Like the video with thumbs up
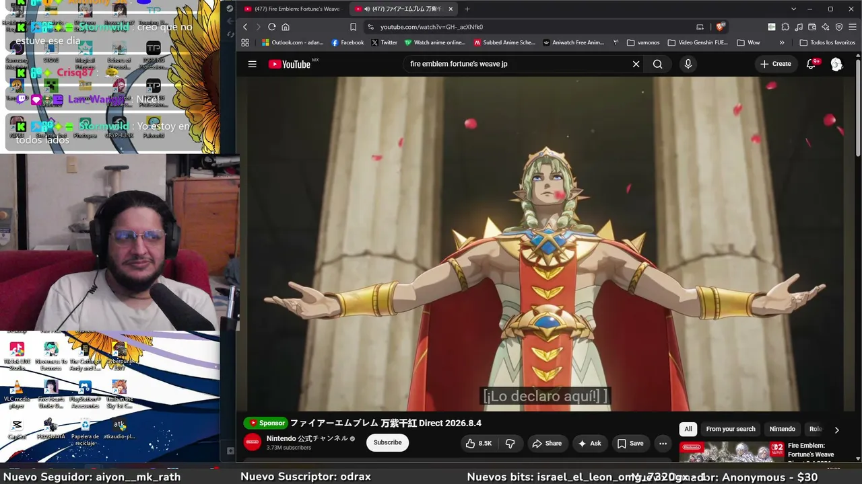The width and height of the screenshot is (862, 484). coord(478,443)
